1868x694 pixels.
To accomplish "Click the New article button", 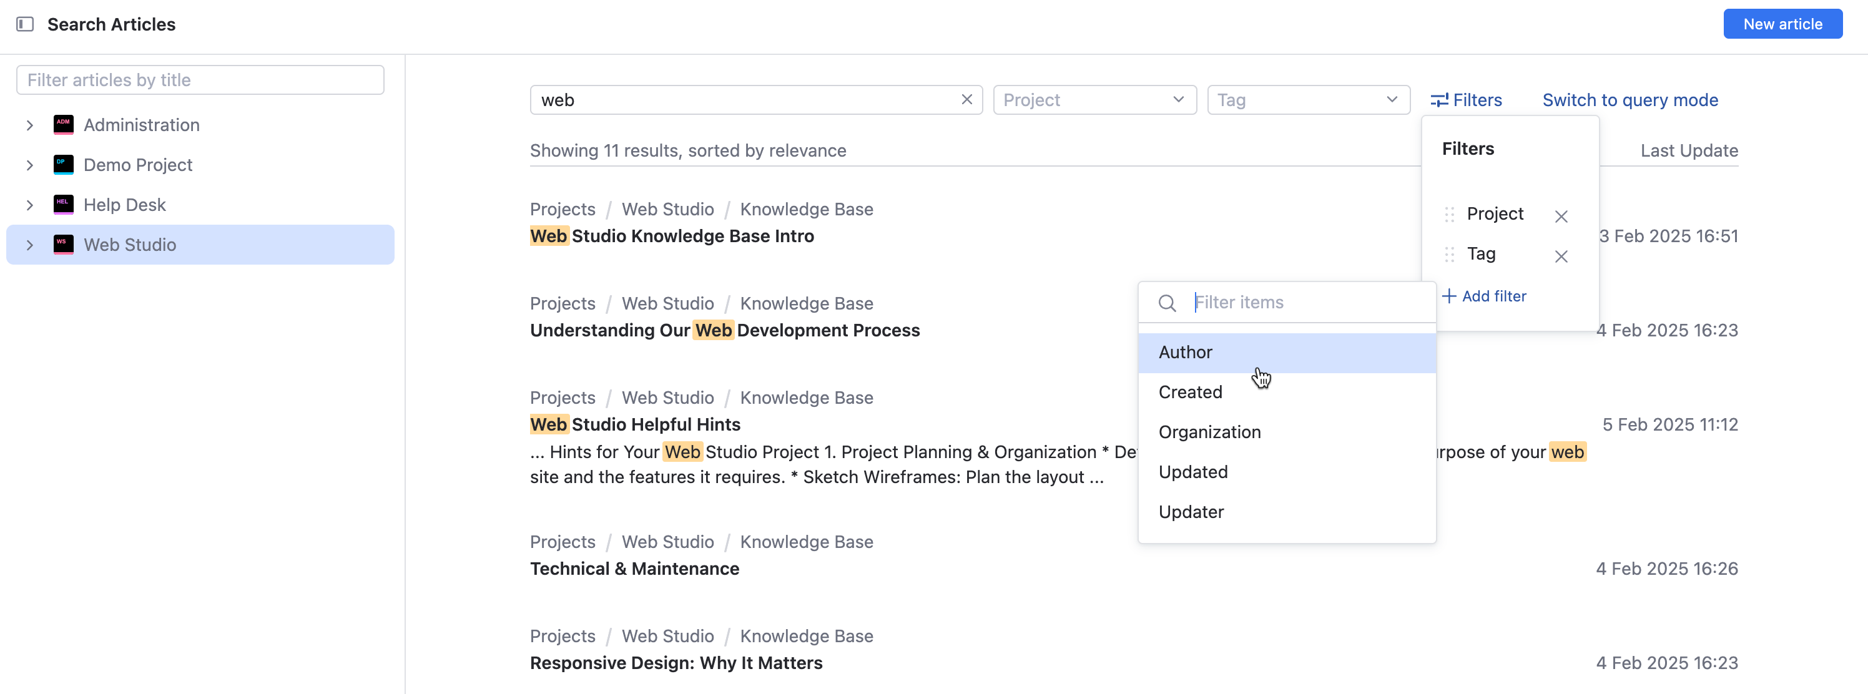I will pyautogui.click(x=1782, y=24).
